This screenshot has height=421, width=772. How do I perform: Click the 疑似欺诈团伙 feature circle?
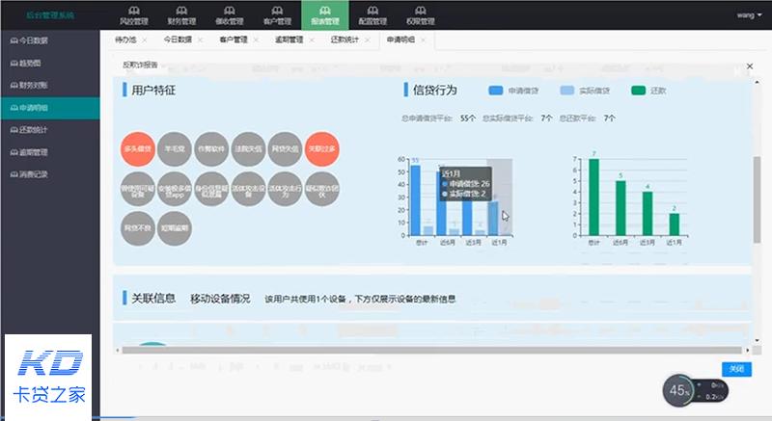click(322, 189)
